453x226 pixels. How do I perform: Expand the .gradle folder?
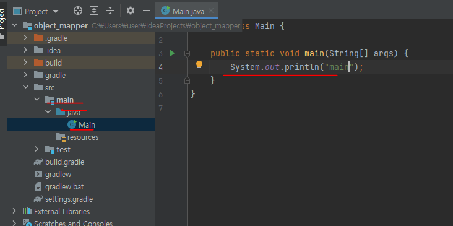coord(25,38)
